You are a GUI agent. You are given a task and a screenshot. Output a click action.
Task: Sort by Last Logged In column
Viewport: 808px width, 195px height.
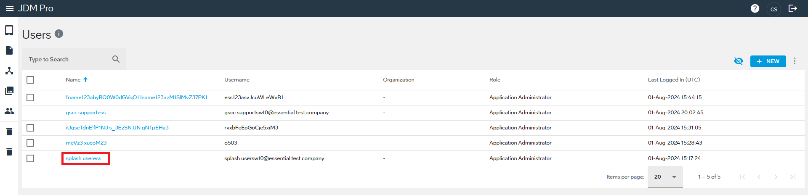click(674, 80)
